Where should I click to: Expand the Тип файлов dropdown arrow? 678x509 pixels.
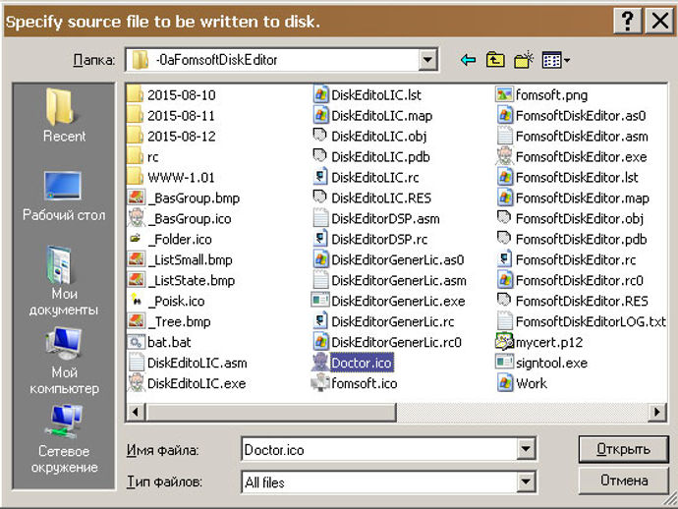click(x=526, y=481)
